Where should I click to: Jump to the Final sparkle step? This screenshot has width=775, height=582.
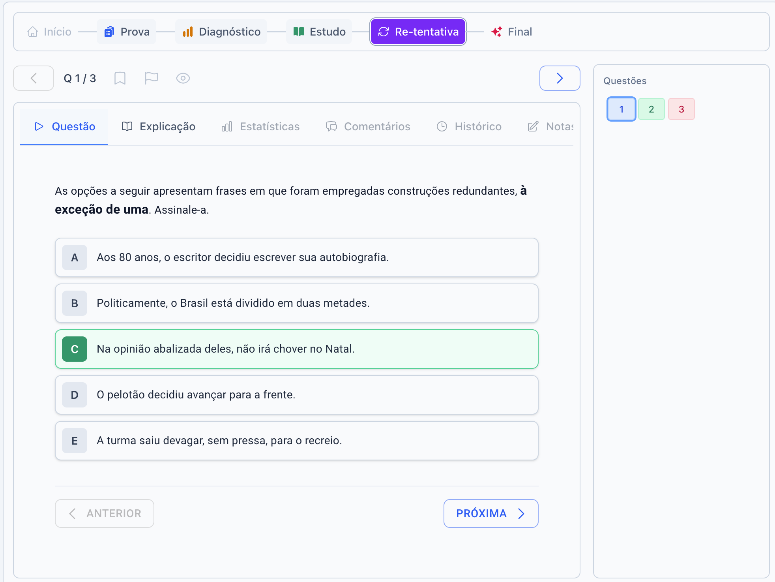[x=511, y=32]
